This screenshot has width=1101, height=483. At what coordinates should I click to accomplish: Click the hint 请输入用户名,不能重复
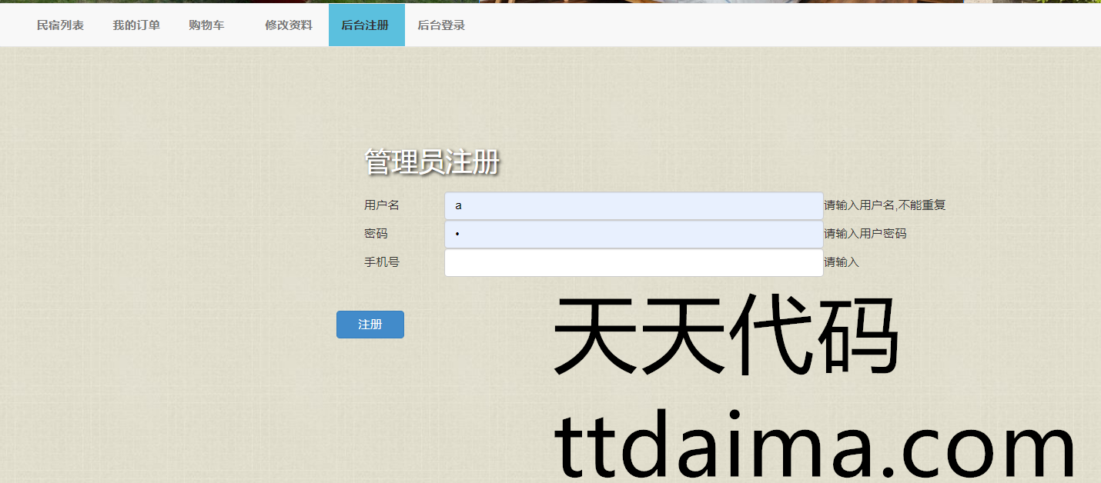click(884, 205)
